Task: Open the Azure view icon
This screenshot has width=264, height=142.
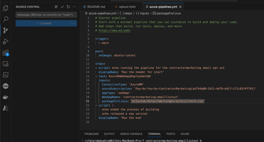Action: pos(6,108)
